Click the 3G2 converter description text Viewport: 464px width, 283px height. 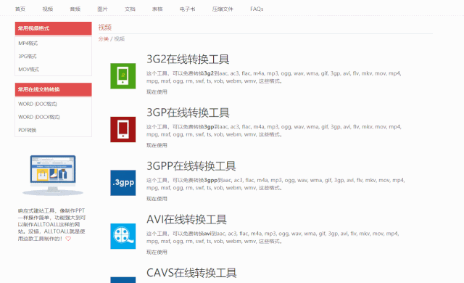coord(274,77)
